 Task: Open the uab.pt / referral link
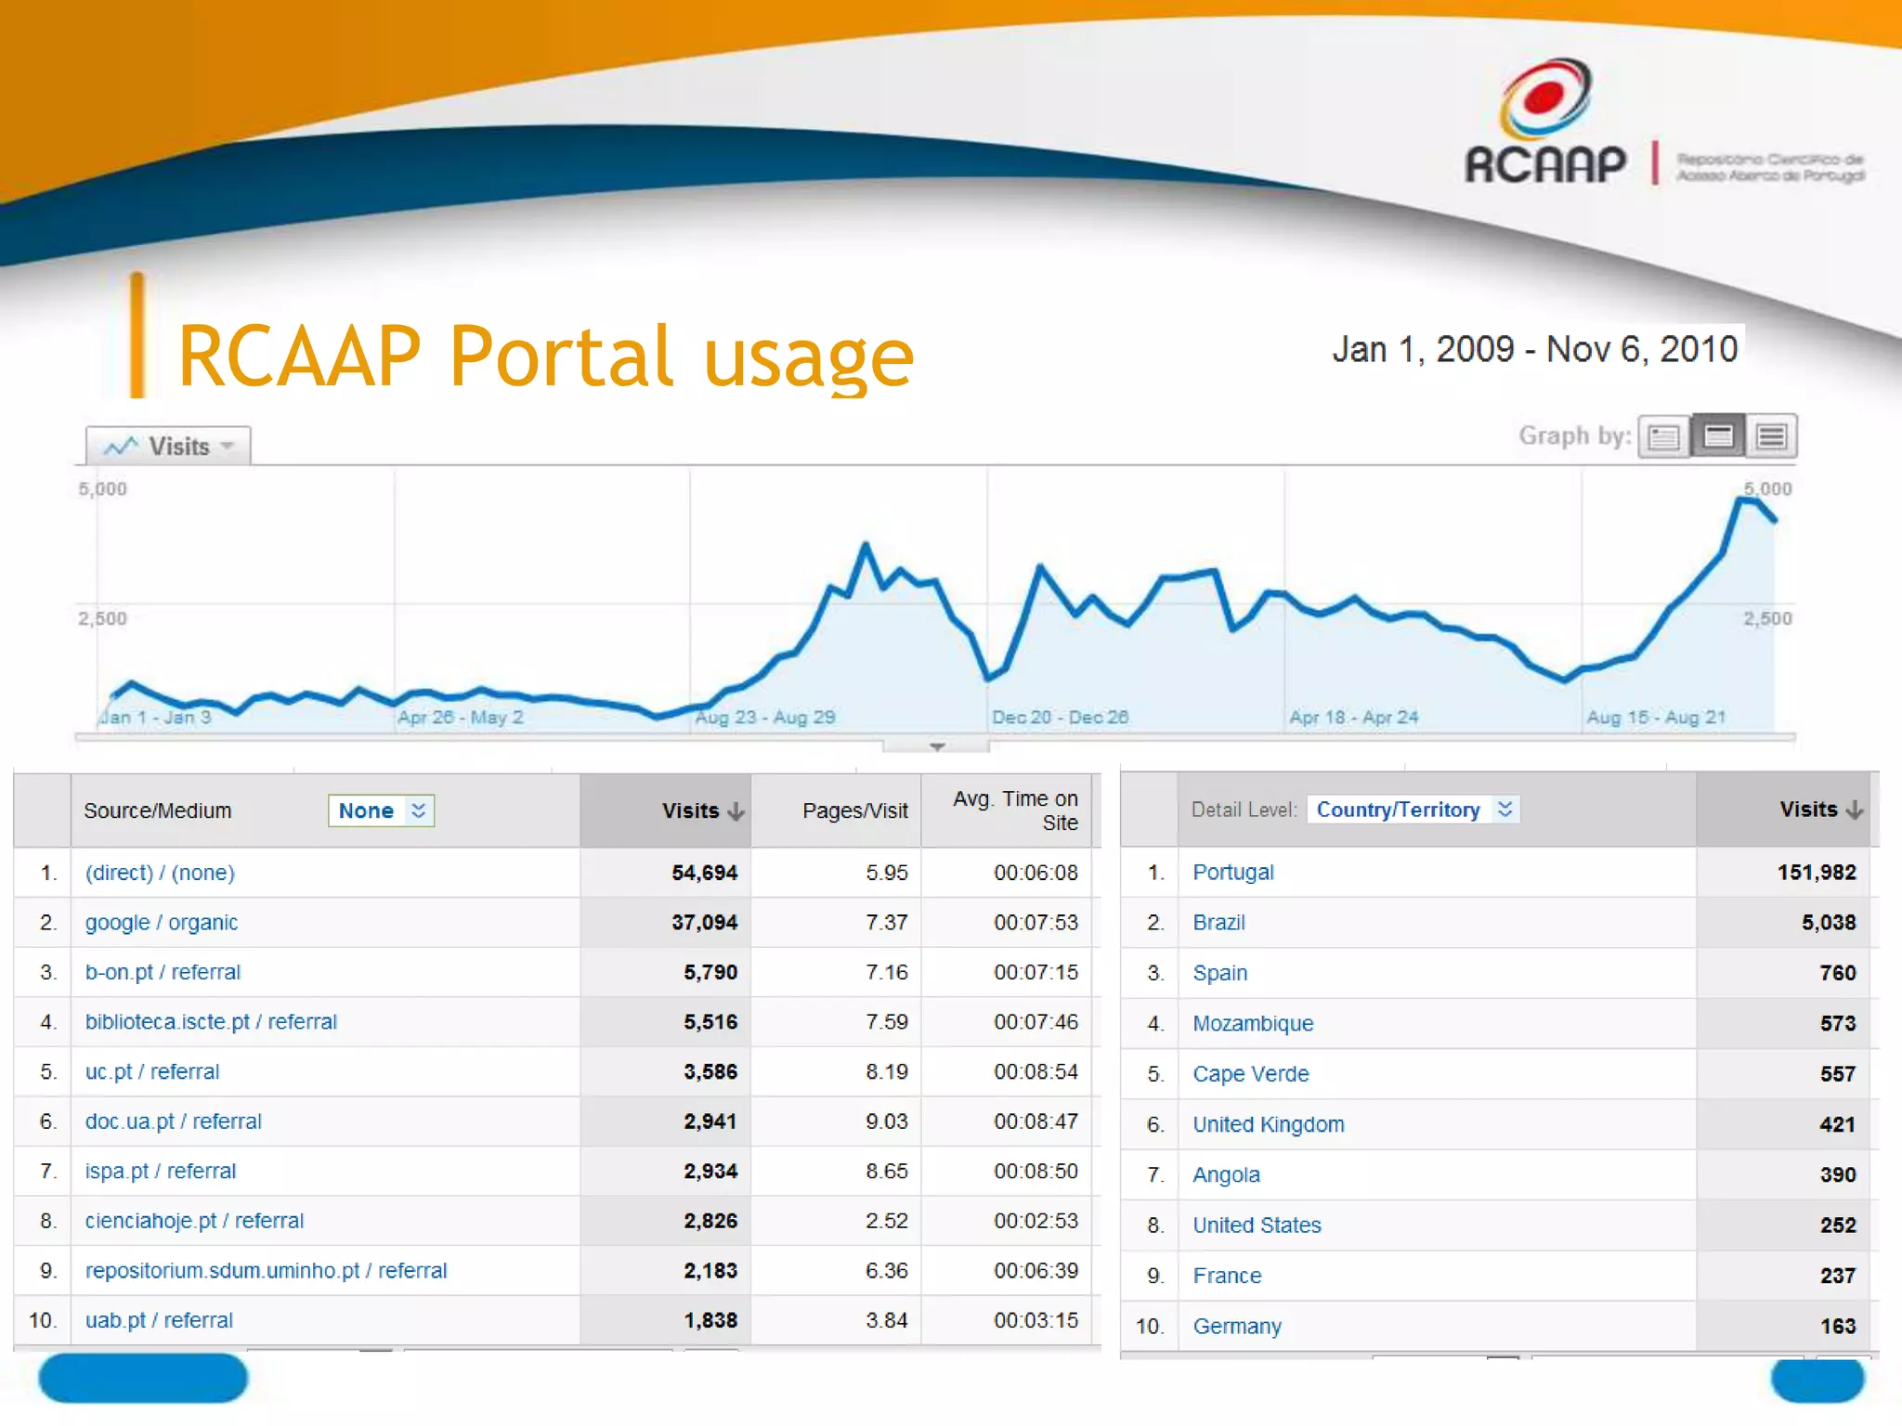(159, 1320)
